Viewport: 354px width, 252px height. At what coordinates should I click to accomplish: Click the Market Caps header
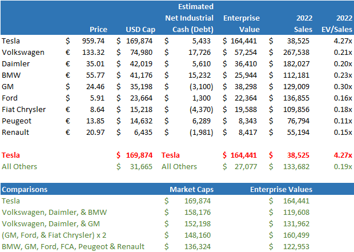click(191, 189)
